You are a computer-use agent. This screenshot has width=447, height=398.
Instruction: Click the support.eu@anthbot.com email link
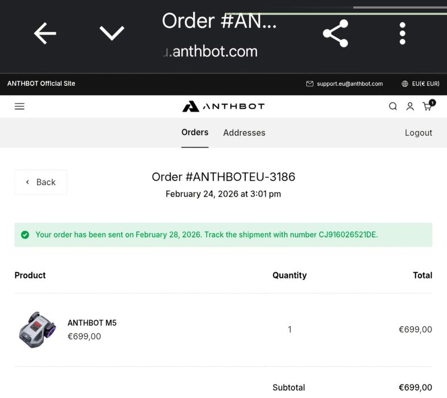(x=350, y=84)
